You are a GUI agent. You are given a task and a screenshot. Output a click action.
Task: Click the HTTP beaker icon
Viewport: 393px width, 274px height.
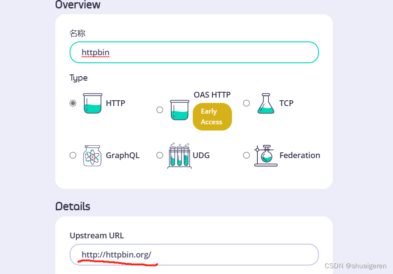point(92,103)
